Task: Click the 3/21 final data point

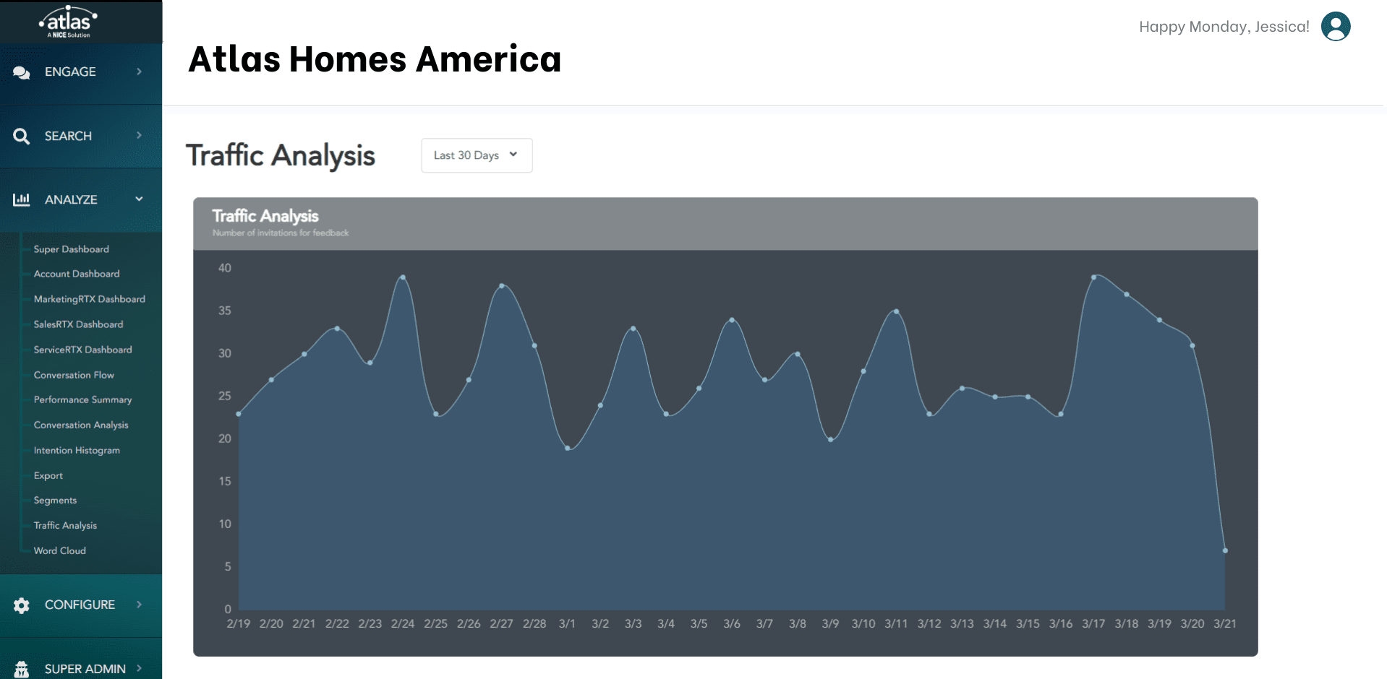Action: 1225,550
